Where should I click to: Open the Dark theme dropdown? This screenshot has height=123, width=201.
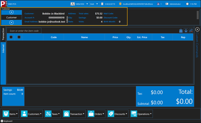[97, 4]
